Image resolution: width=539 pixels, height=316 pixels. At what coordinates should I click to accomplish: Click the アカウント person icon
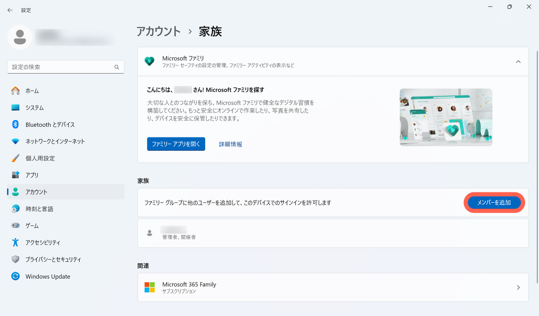pyautogui.click(x=16, y=192)
